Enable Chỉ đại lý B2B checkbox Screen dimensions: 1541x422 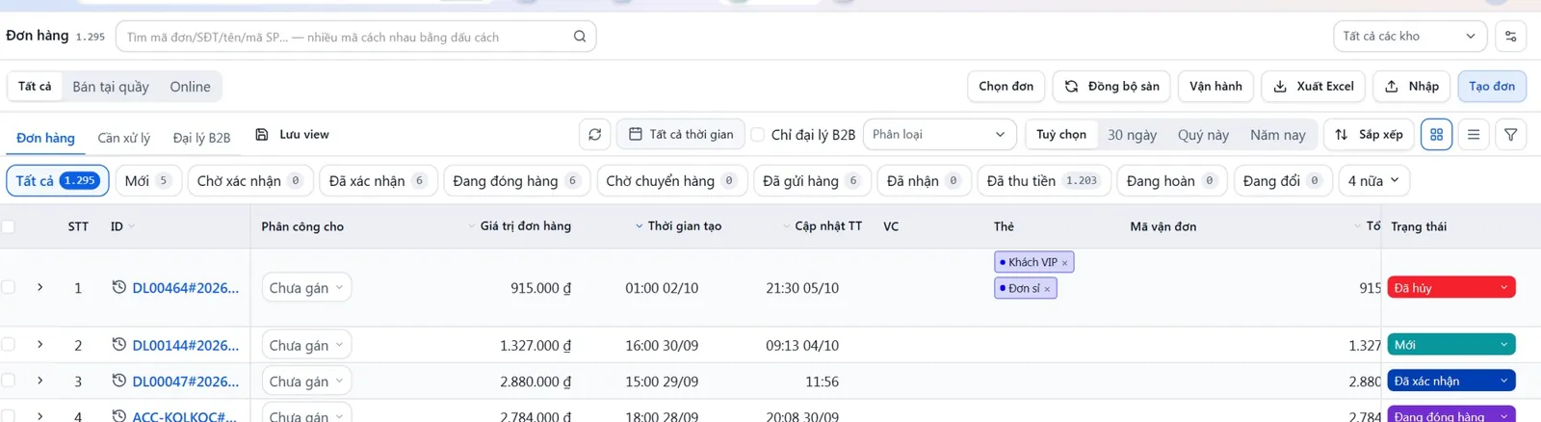758,135
